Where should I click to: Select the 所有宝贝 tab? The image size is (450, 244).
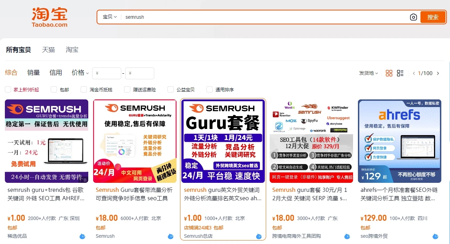pos(18,50)
